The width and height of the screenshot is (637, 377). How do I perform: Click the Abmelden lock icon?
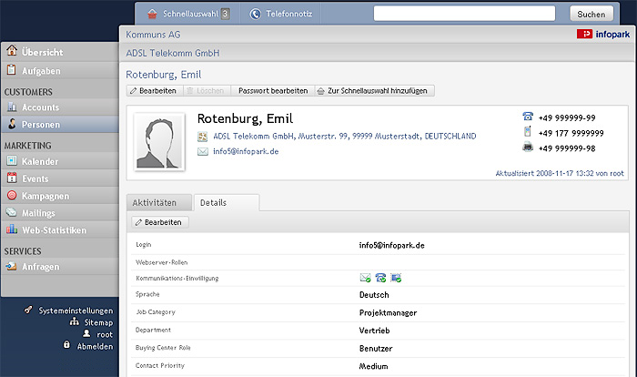coord(66,345)
